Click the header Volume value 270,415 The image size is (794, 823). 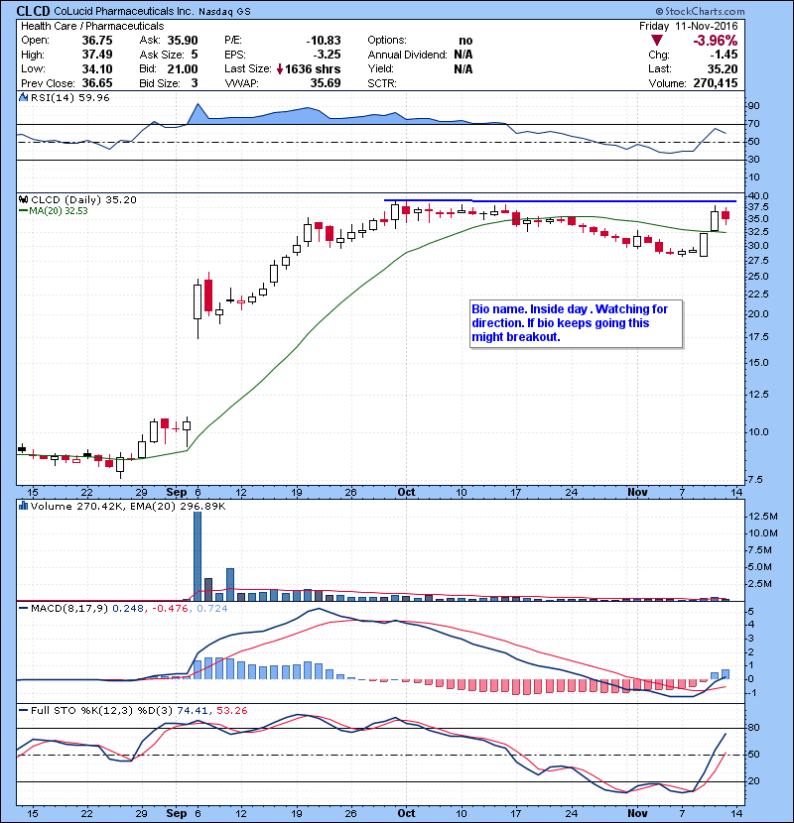tap(716, 83)
